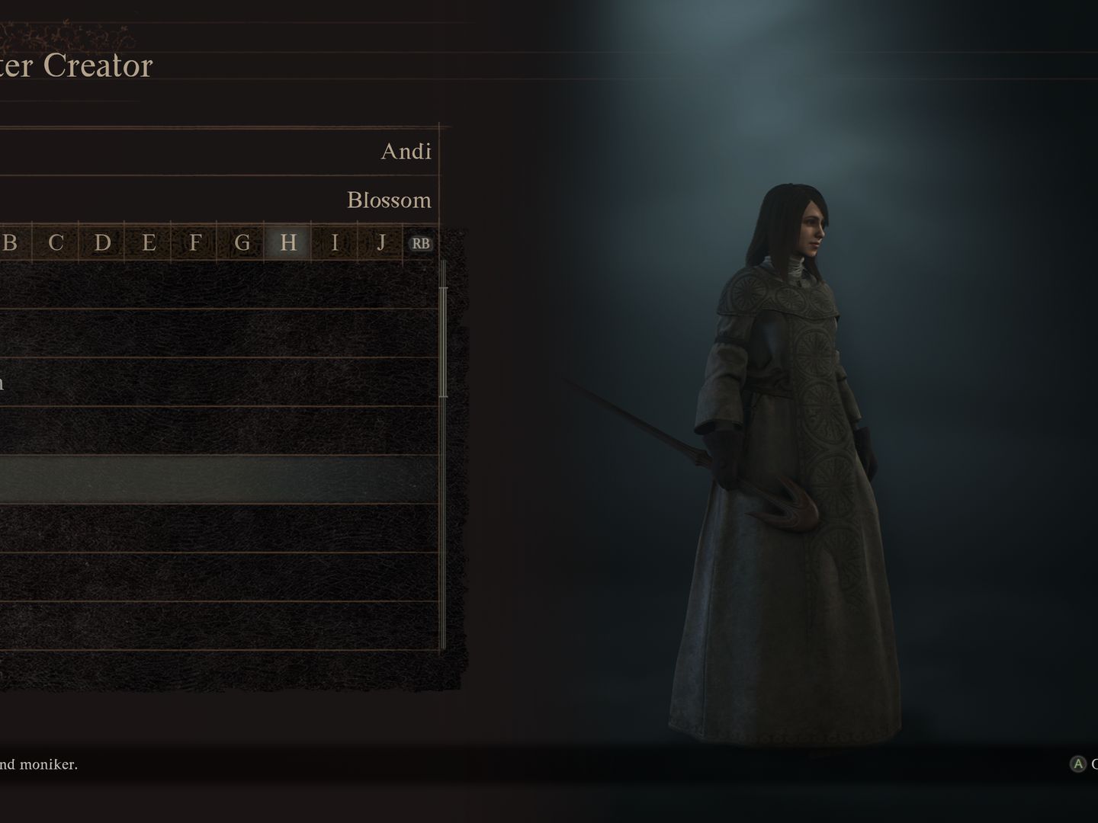Click the RB shoulder button icon
Image resolution: width=1098 pixels, height=823 pixels.
(x=420, y=243)
